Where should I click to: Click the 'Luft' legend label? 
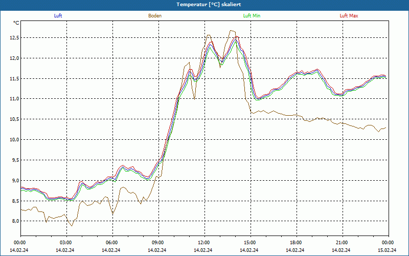coord(58,16)
